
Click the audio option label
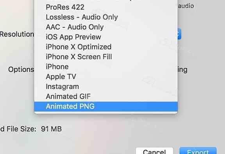(x=186, y=6)
